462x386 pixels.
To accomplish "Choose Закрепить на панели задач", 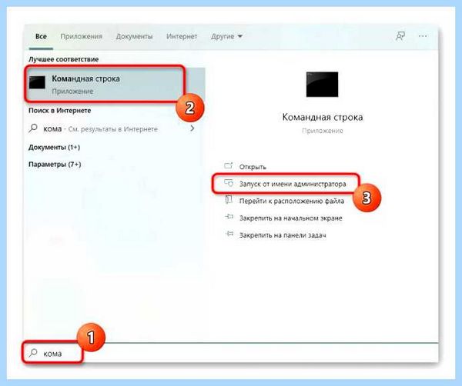I will coord(283,235).
